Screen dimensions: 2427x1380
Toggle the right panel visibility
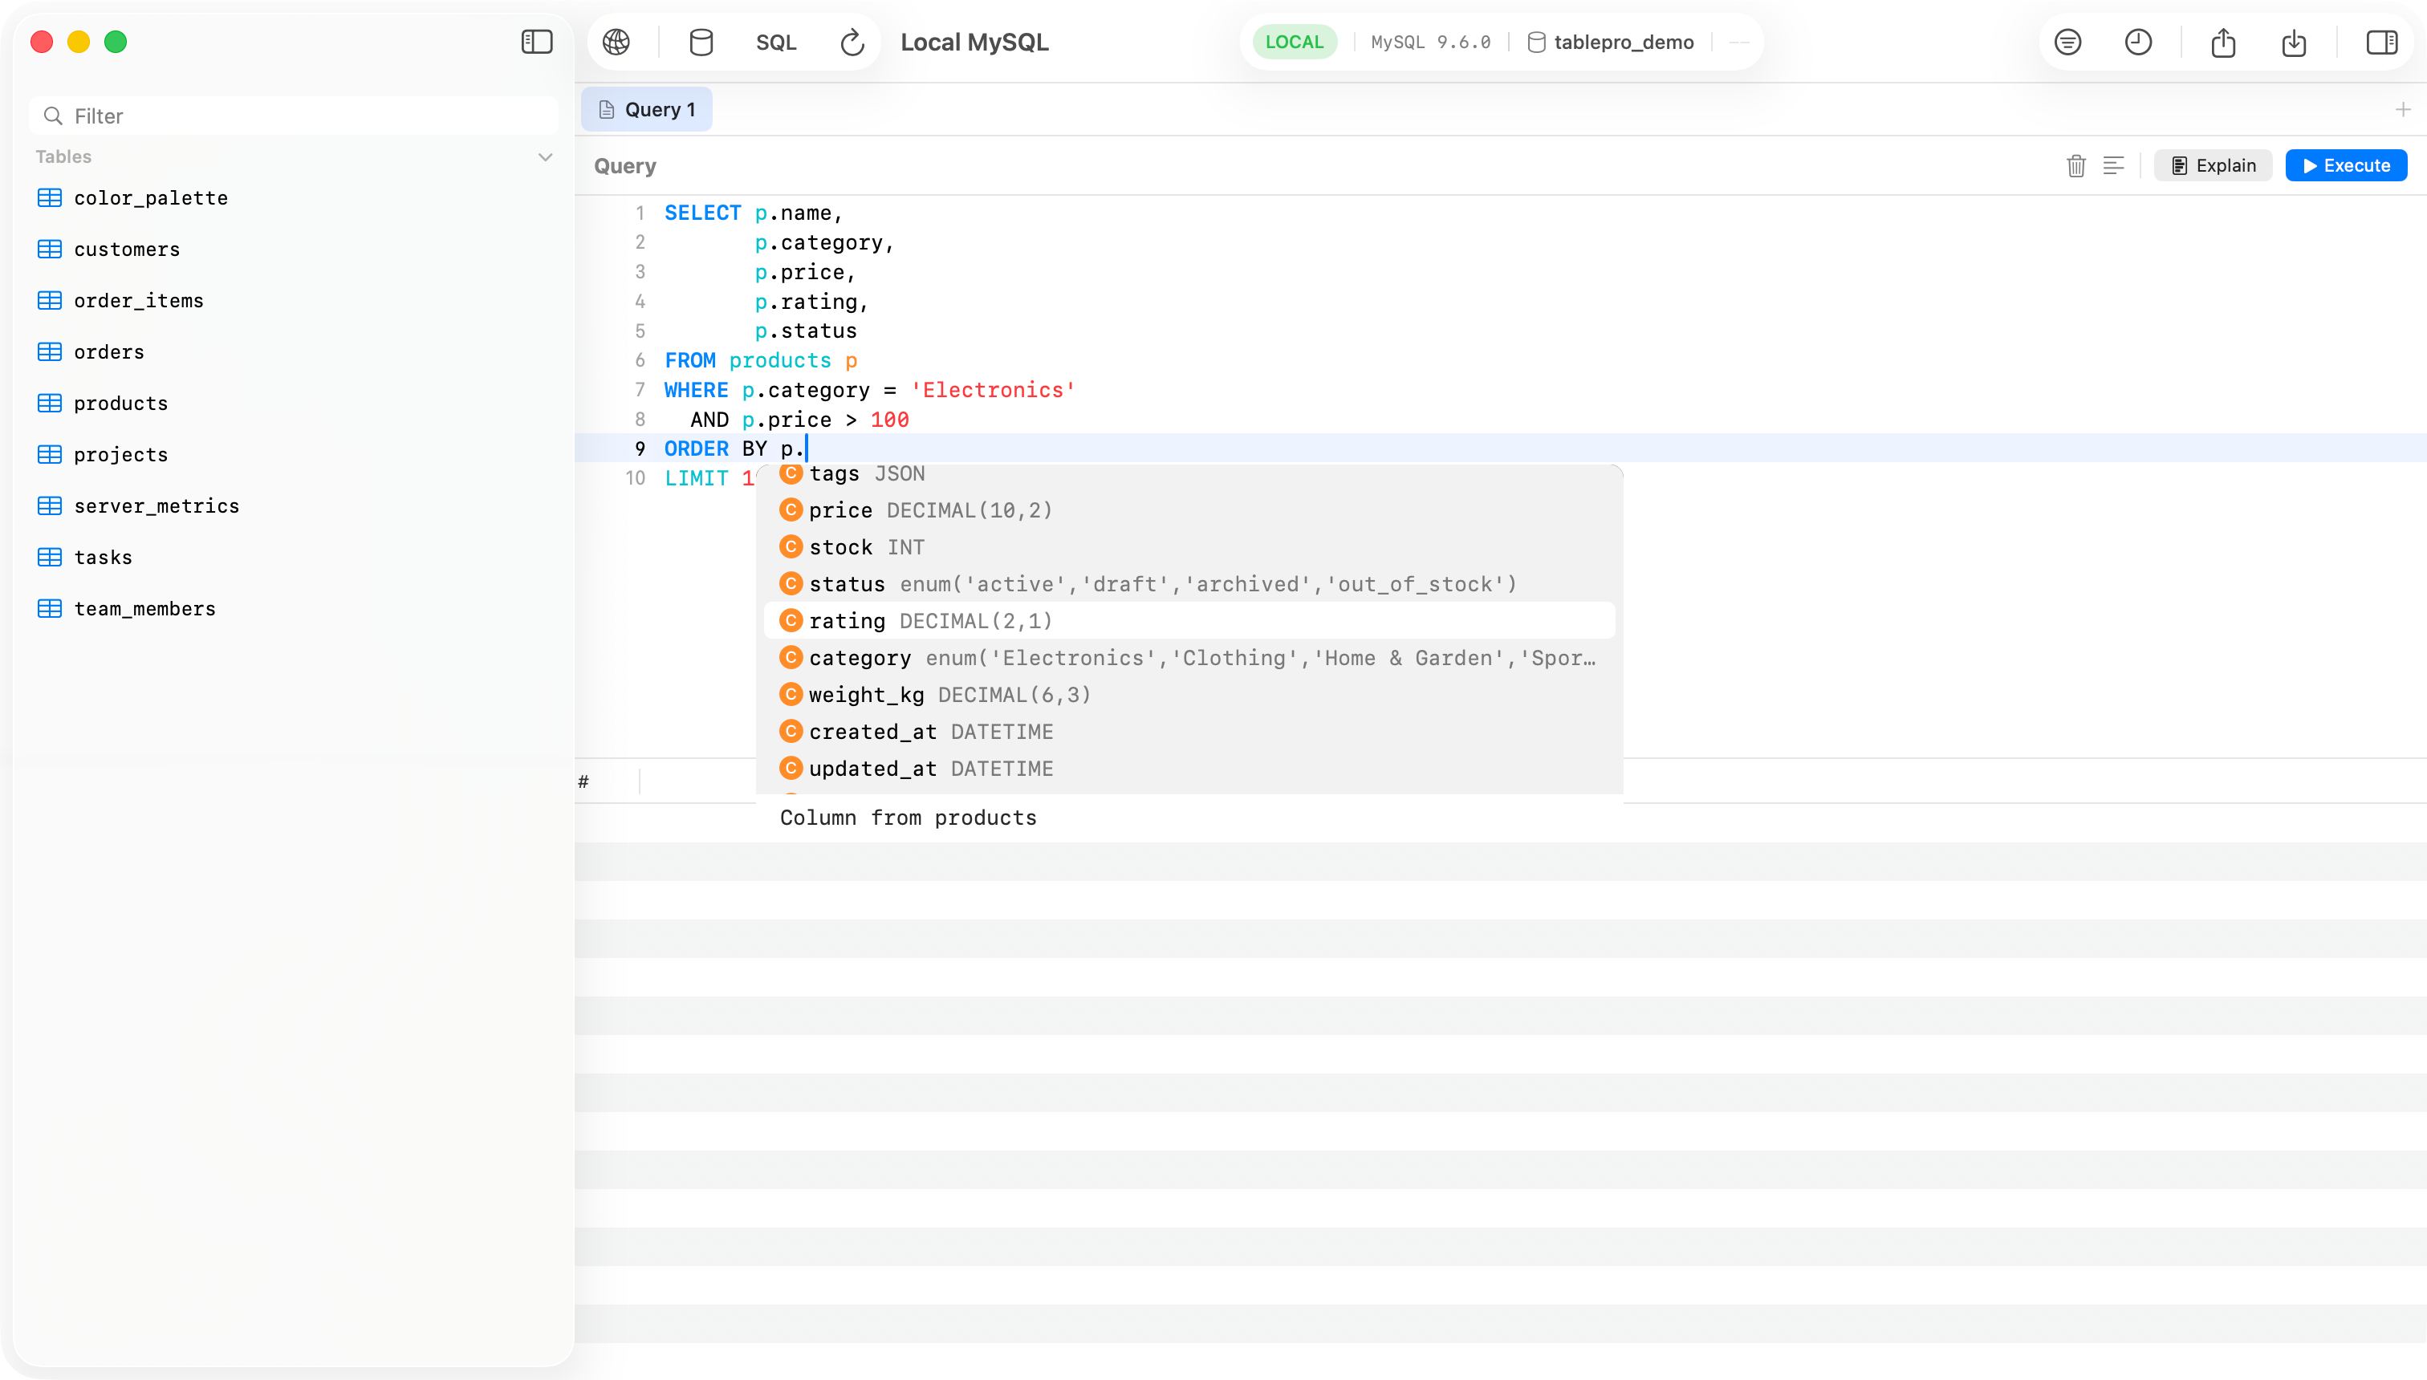click(2380, 42)
